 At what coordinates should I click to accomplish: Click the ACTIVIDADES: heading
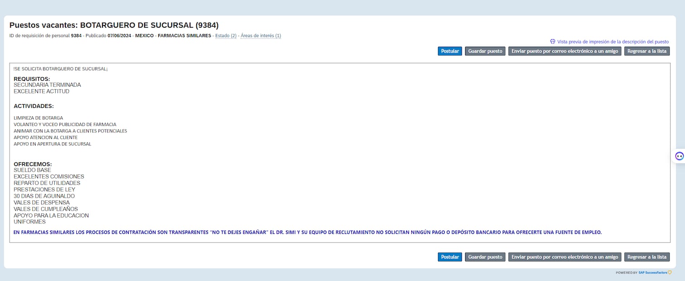[34, 106]
